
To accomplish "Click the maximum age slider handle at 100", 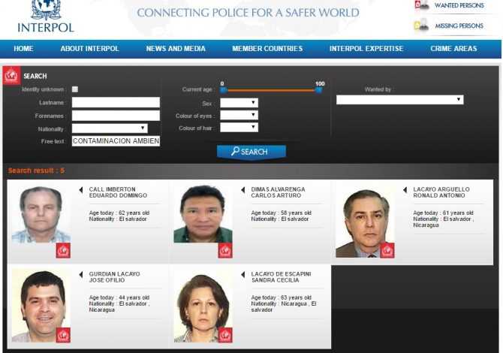I will (318, 90).
